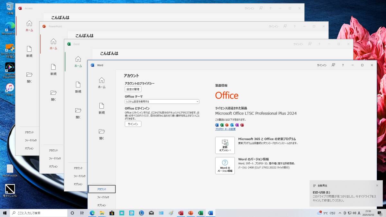This screenshot has height=217, width=386.
Task: Click 設定の管理 under account privacy
Action: click(133, 89)
